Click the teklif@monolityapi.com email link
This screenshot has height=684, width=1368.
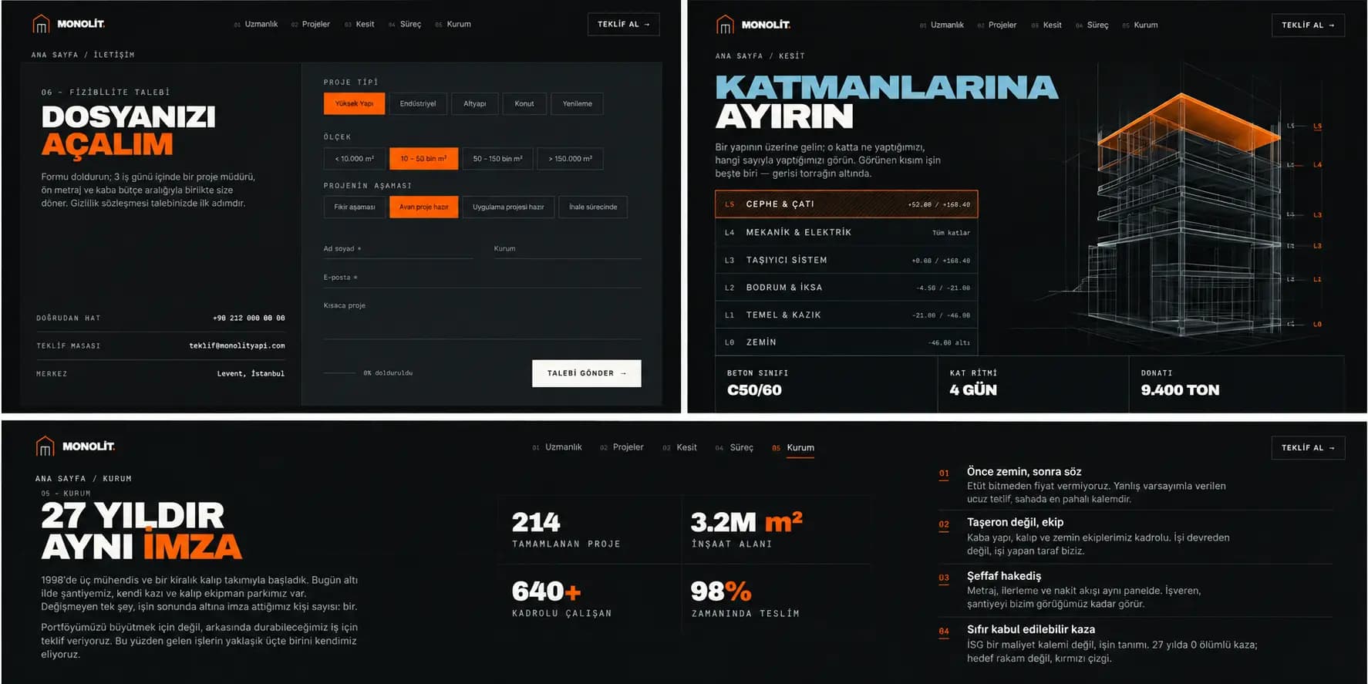tap(237, 345)
